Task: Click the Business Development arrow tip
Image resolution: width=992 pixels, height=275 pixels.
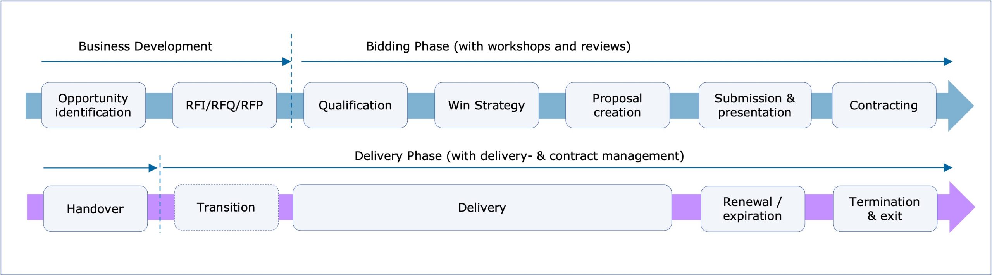Action: (x=287, y=61)
